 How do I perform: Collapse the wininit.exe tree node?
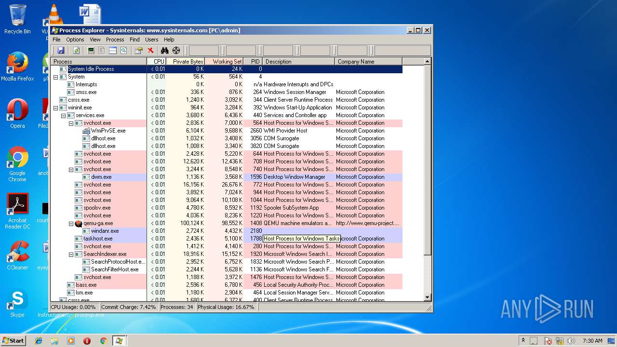pos(55,107)
